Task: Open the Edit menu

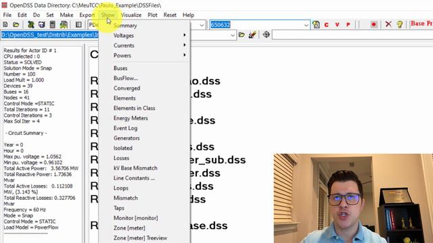Action: coord(22,15)
